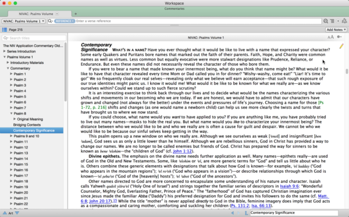Click the Contemporary Significance location field
Screen dimensions: 349x217
(294, 213)
